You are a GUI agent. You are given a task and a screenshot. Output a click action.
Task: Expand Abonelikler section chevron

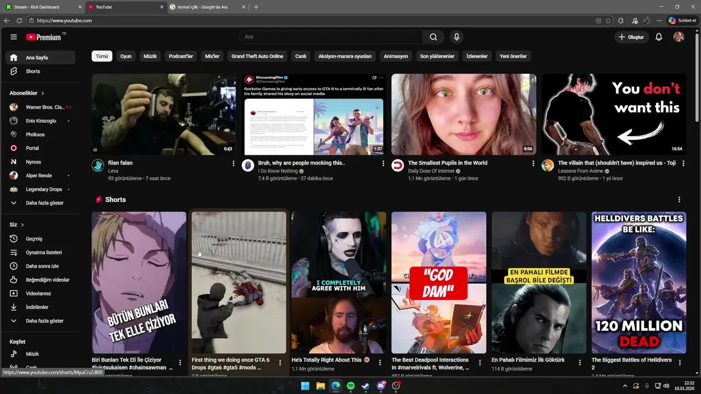[43, 94]
